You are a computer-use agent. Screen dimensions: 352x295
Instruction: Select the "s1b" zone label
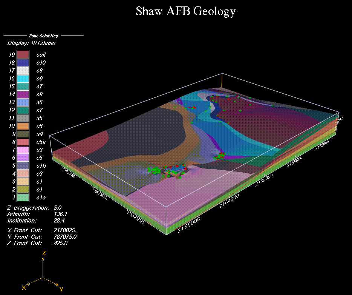click(41, 166)
